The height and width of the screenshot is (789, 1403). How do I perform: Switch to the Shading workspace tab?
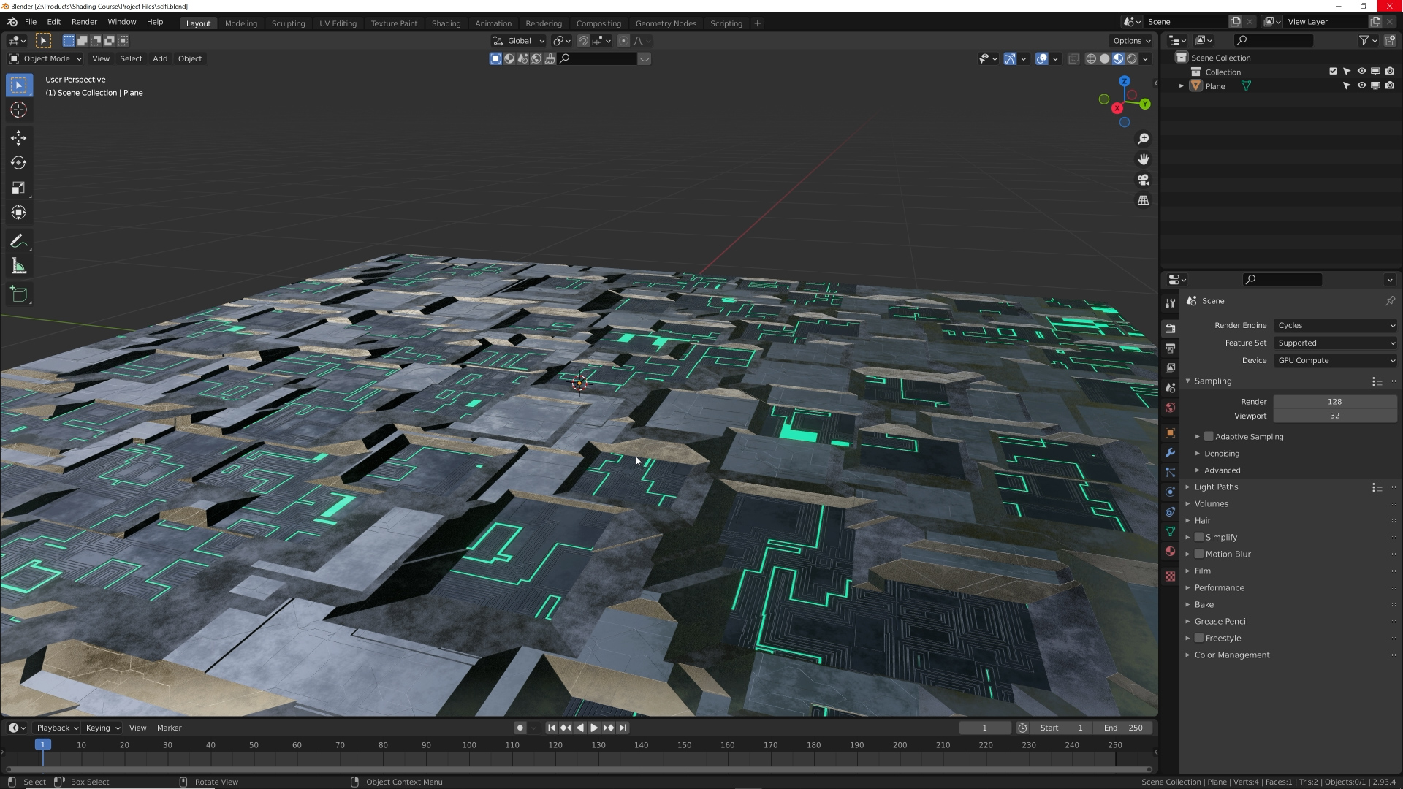pyautogui.click(x=446, y=23)
